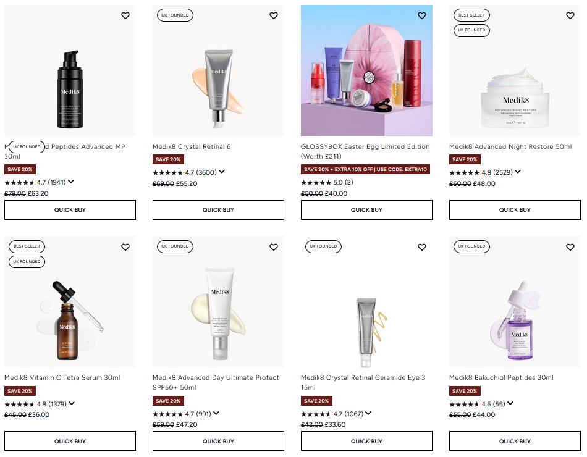
Task: Expand the 2529 reviews for Advanced Night Restore
Action: (518, 172)
